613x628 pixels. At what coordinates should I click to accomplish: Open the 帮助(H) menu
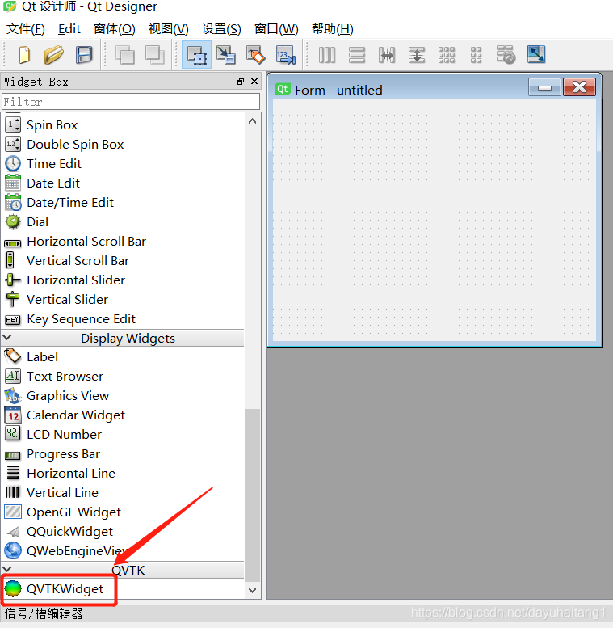(333, 29)
